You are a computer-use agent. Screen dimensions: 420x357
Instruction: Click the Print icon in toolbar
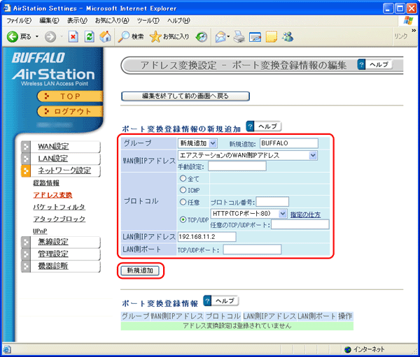point(239,36)
